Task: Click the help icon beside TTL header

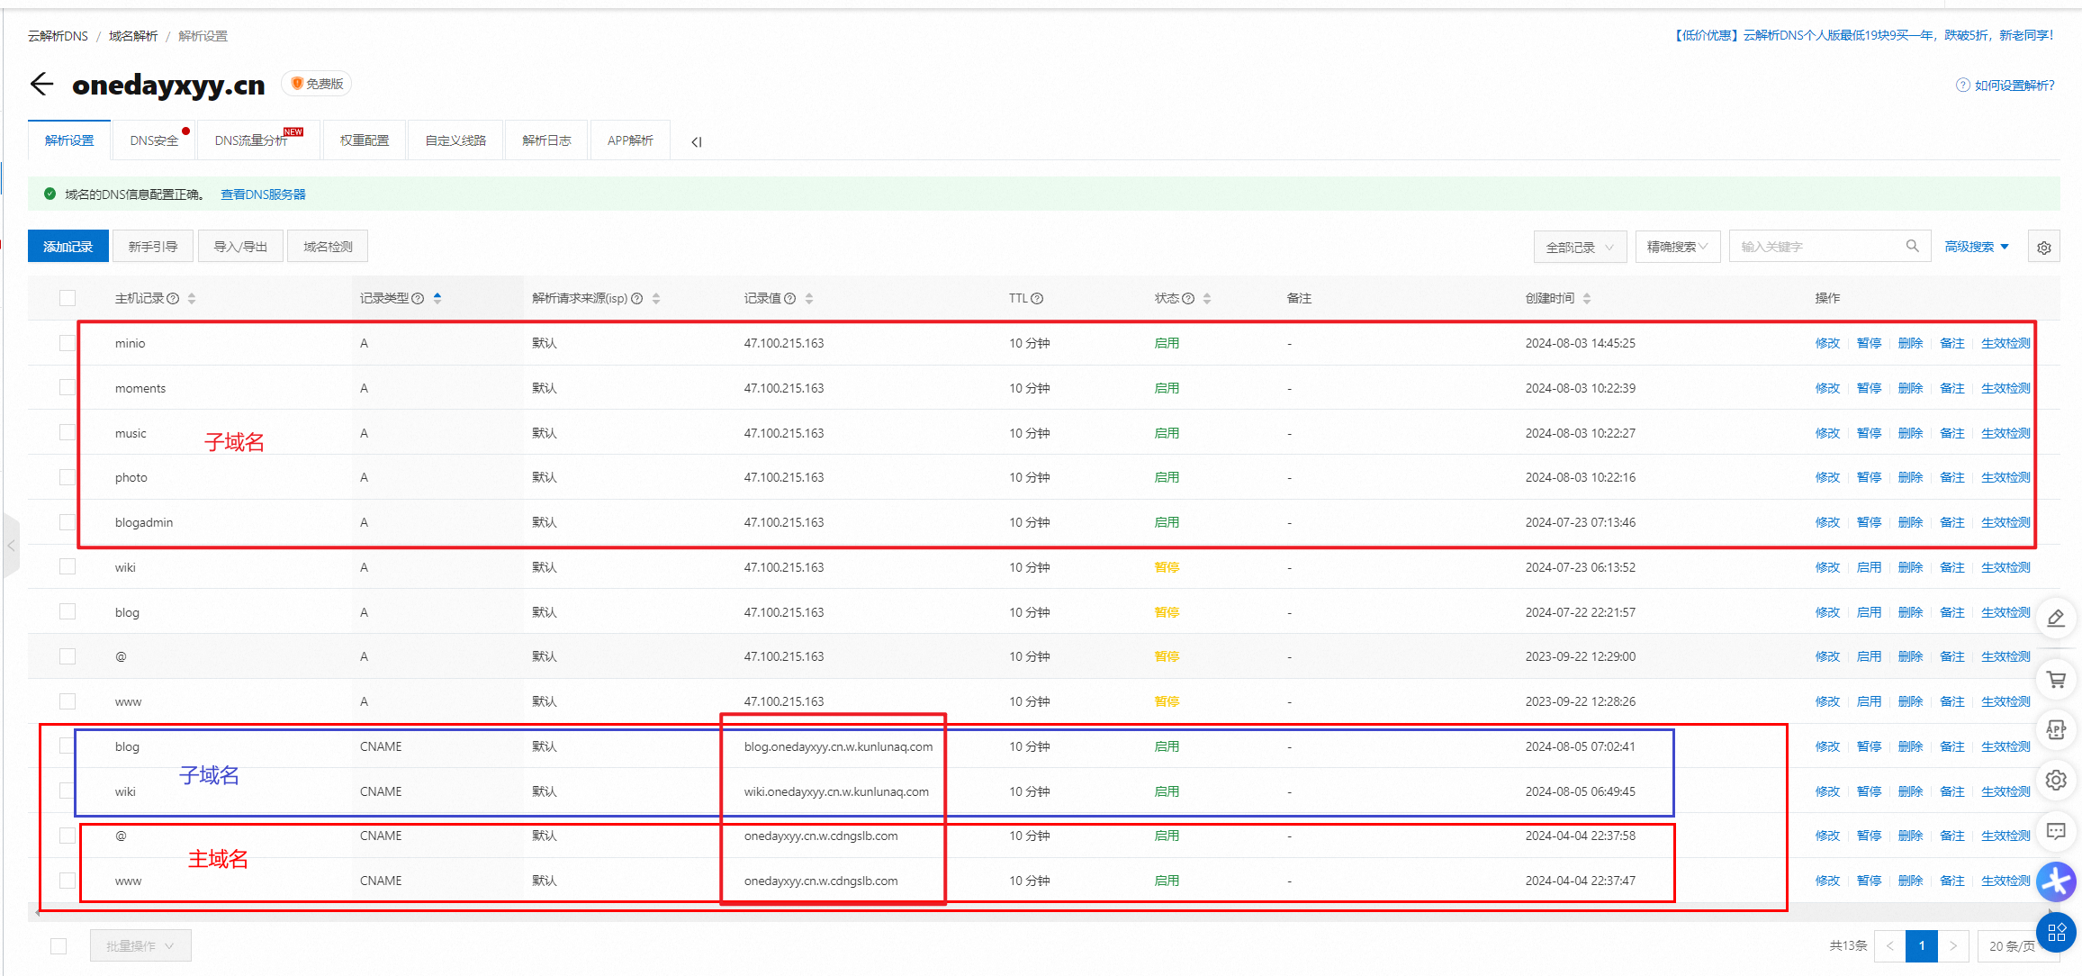Action: (1037, 299)
